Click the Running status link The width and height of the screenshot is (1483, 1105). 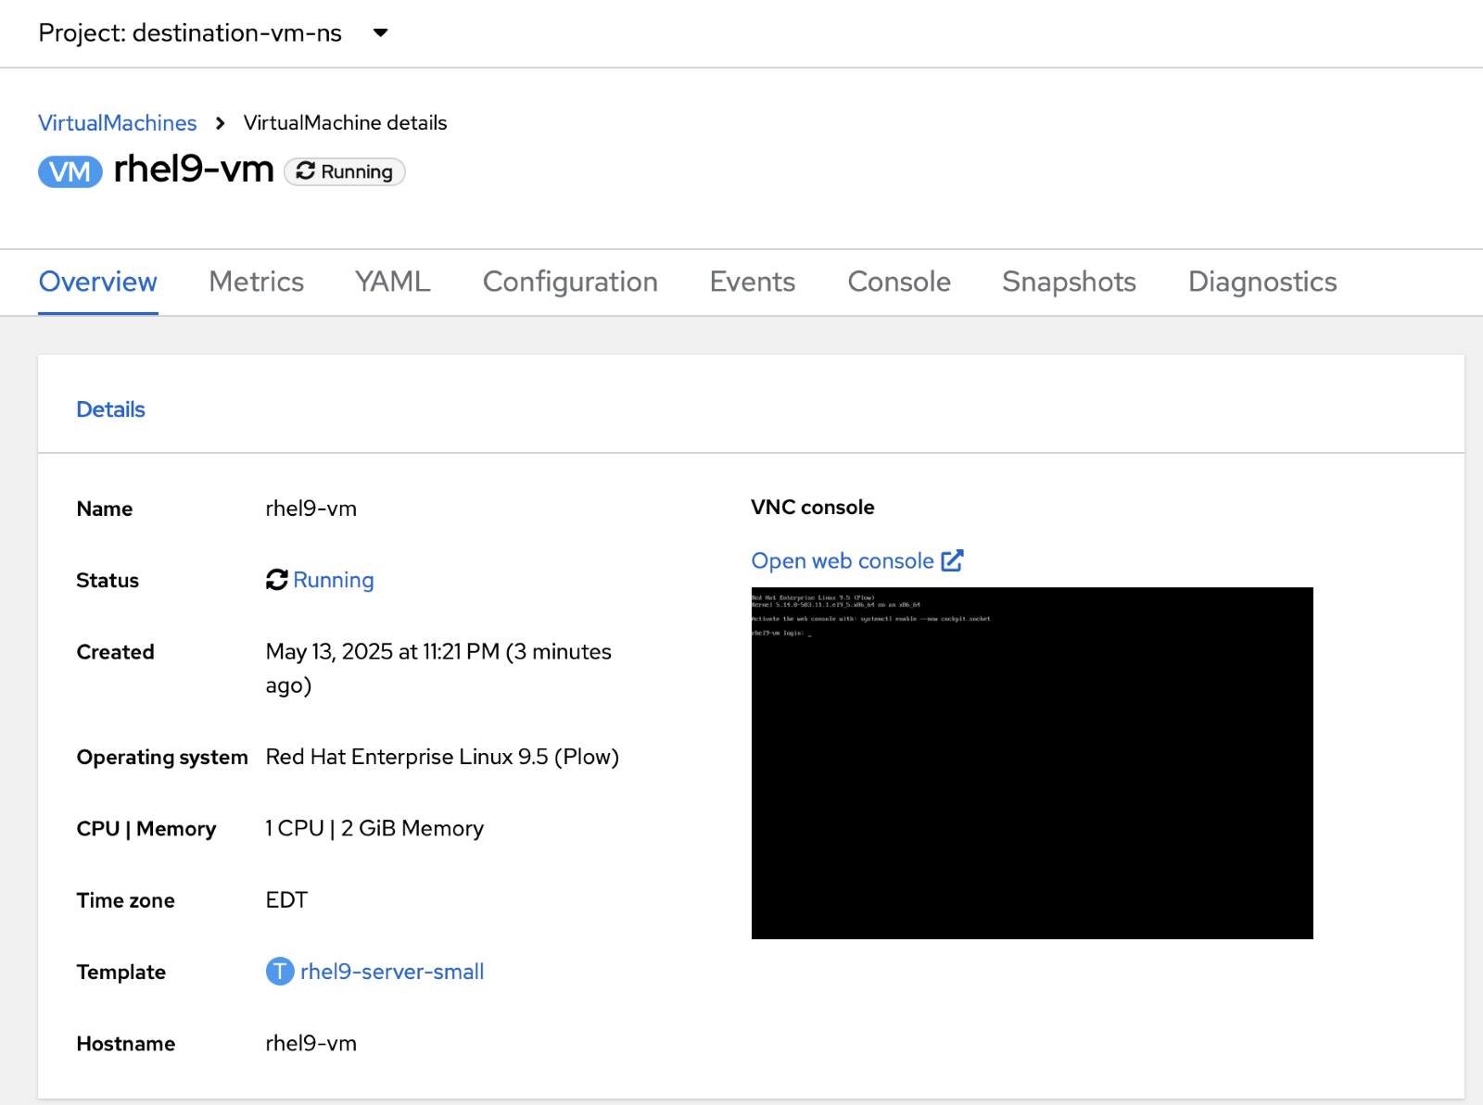point(333,580)
